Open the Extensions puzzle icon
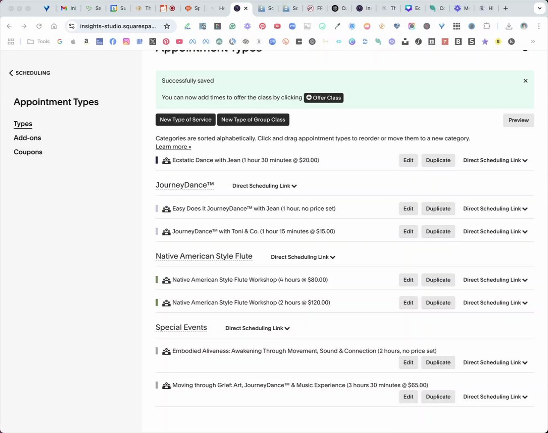 point(486,27)
